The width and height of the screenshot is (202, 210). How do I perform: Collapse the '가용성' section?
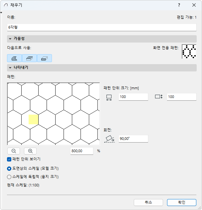click(x=10, y=39)
